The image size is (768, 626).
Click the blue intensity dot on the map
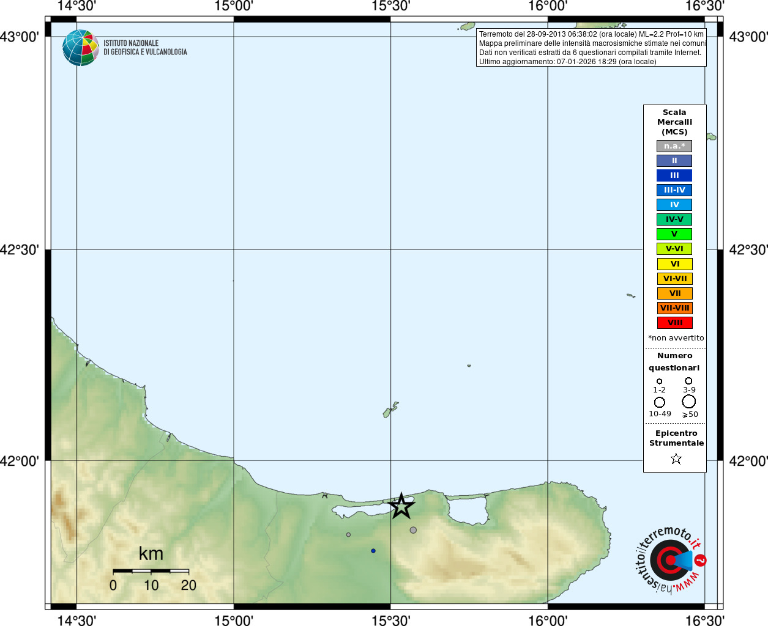coord(373,551)
